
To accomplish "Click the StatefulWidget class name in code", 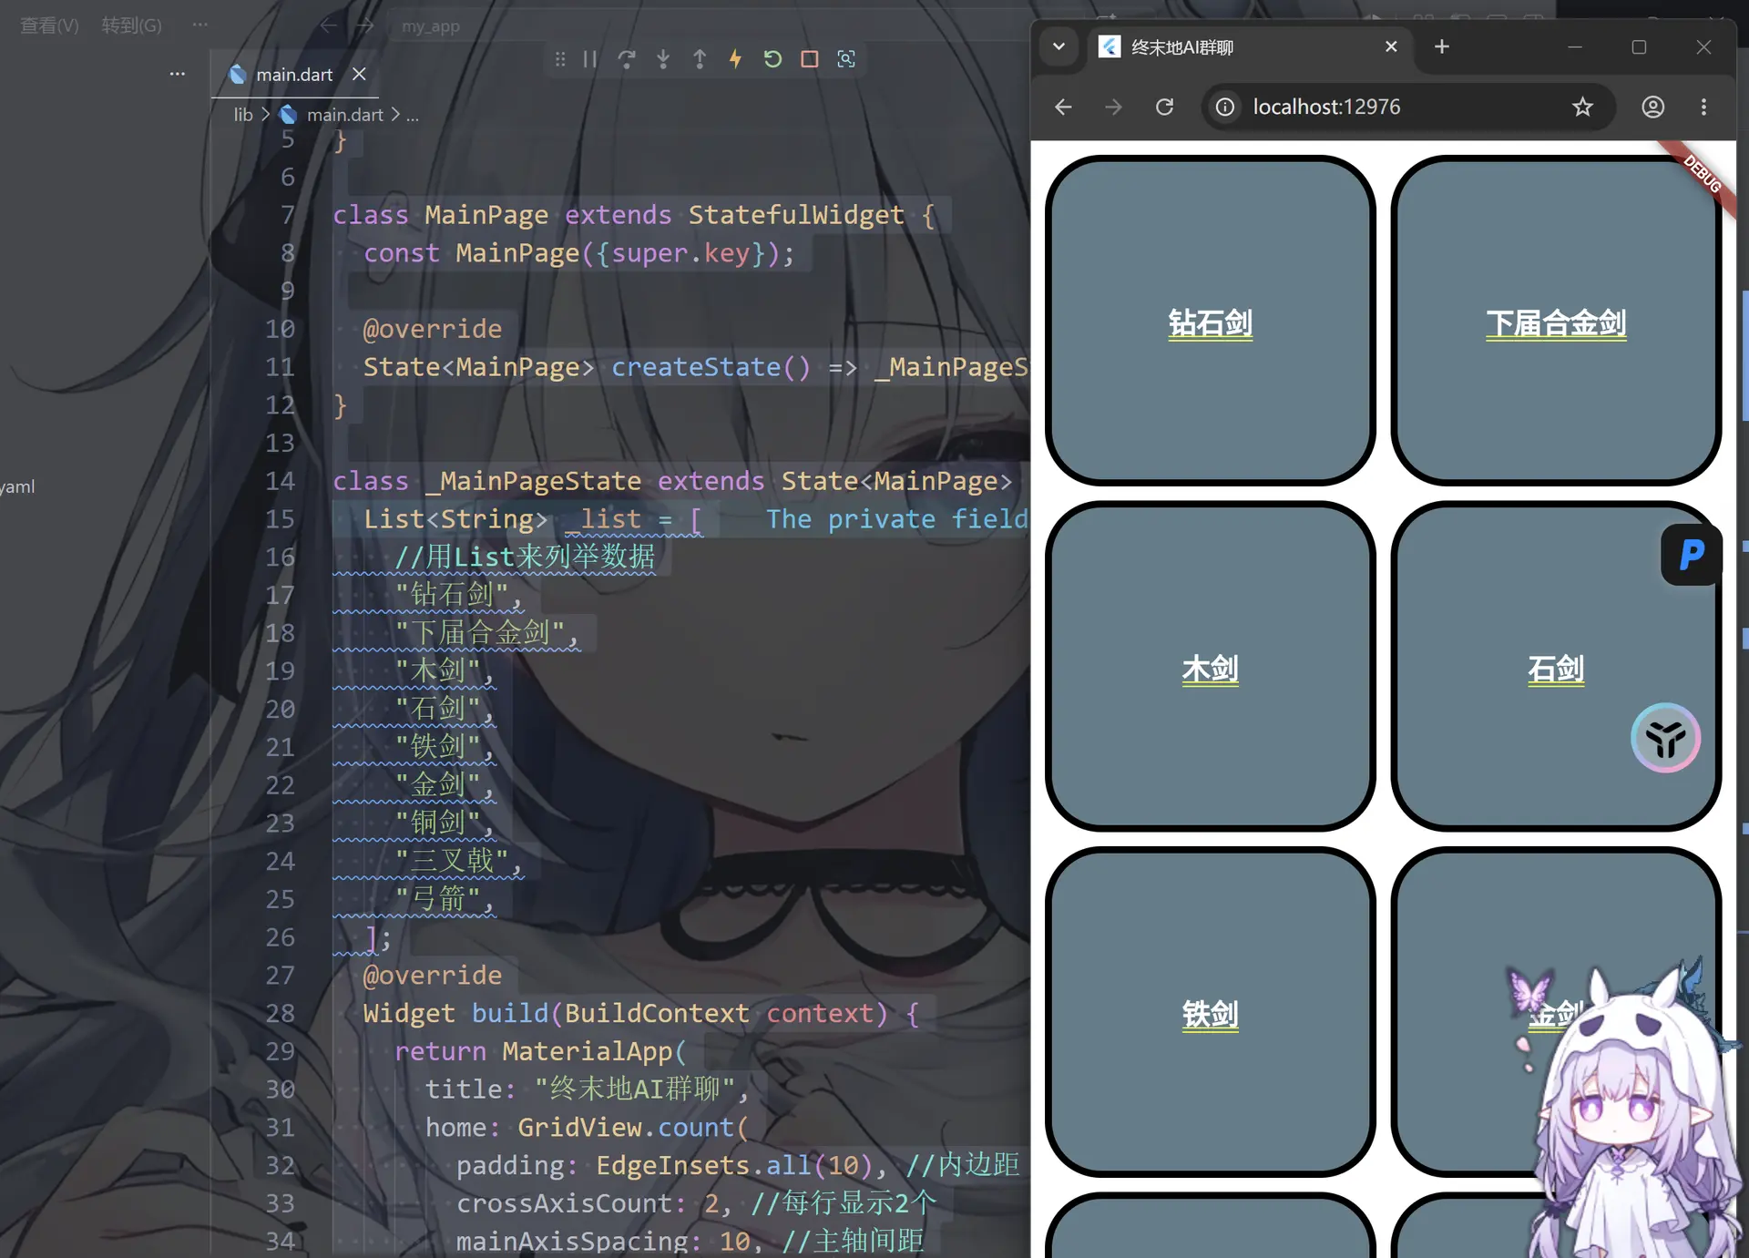I will click(796, 215).
